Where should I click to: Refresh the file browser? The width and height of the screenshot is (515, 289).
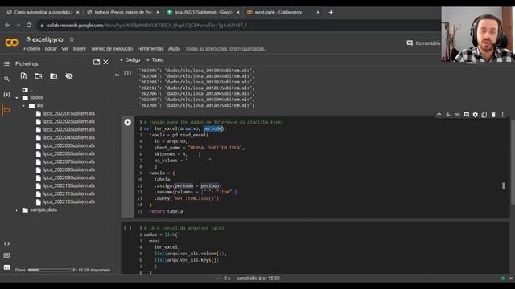[x=39, y=76]
